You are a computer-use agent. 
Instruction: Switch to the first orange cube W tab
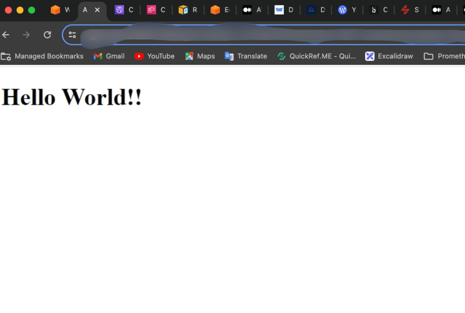click(x=60, y=10)
